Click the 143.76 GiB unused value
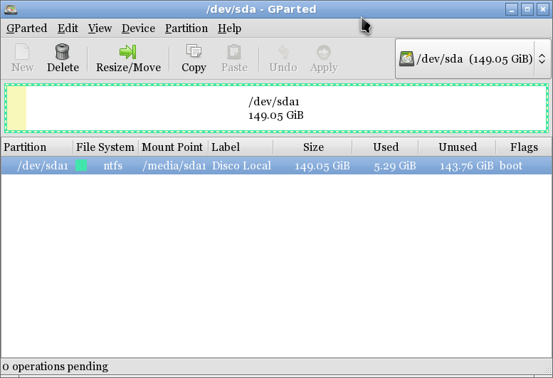Screen dimensions: 553x378 (x=466, y=166)
